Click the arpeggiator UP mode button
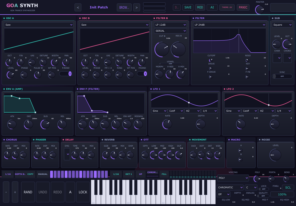The width and height of the screenshot is (296, 206). 140,174
